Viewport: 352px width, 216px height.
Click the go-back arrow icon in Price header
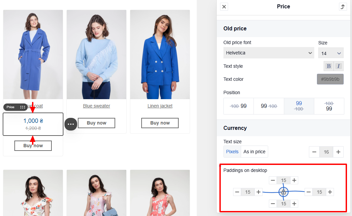click(x=343, y=7)
